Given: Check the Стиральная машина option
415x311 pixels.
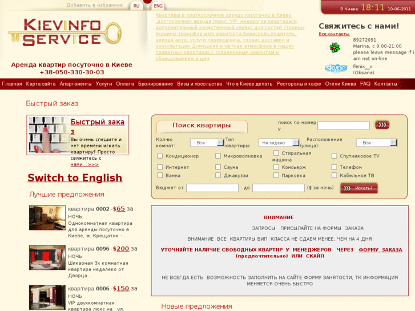Looking at the screenshot, I should point(276,153).
